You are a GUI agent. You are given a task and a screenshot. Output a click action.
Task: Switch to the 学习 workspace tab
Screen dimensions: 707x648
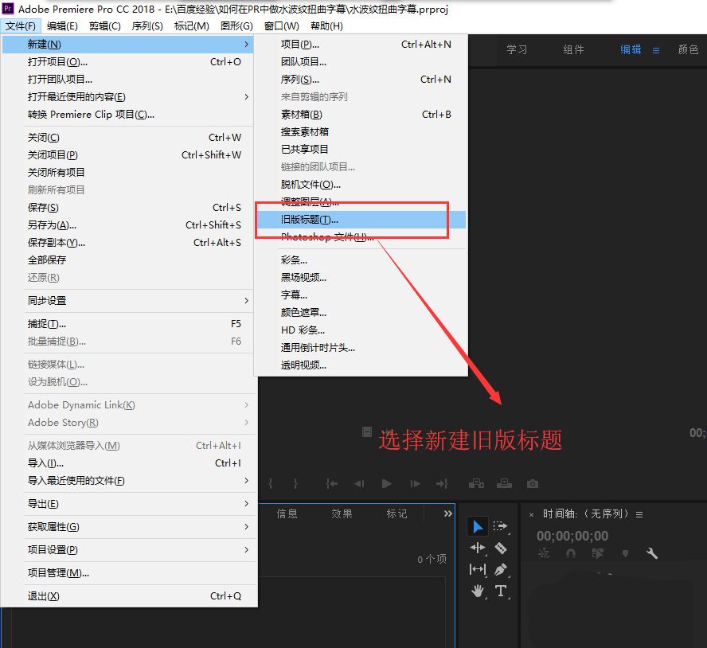coord(517,49)
